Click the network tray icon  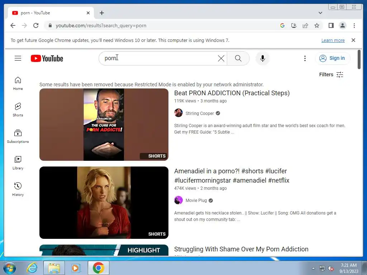(322, 269)
